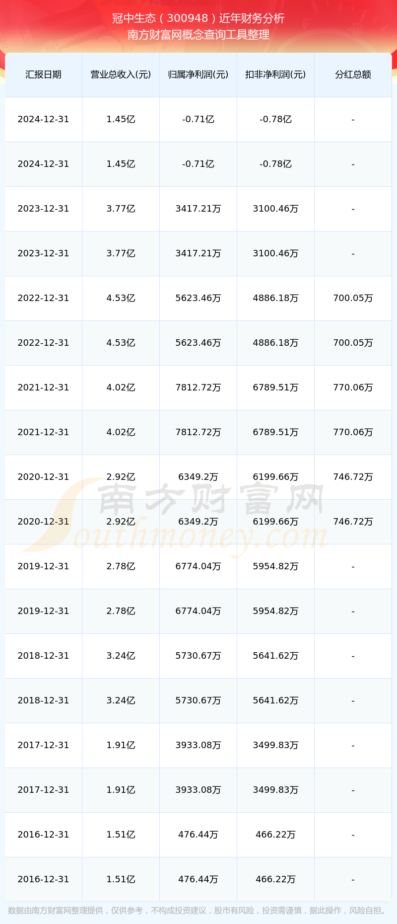Select the 扣非净利润(元) column header
Screen dimensions: 397x924
coord(275,75)
